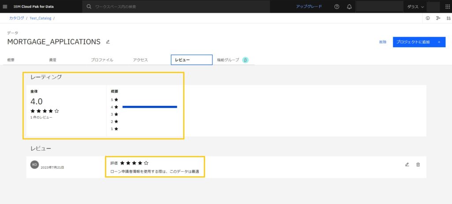The height and width of the screenshot is (204, 452).
Task: Delete the review with trash icon
Action: [x=418, y=165]
